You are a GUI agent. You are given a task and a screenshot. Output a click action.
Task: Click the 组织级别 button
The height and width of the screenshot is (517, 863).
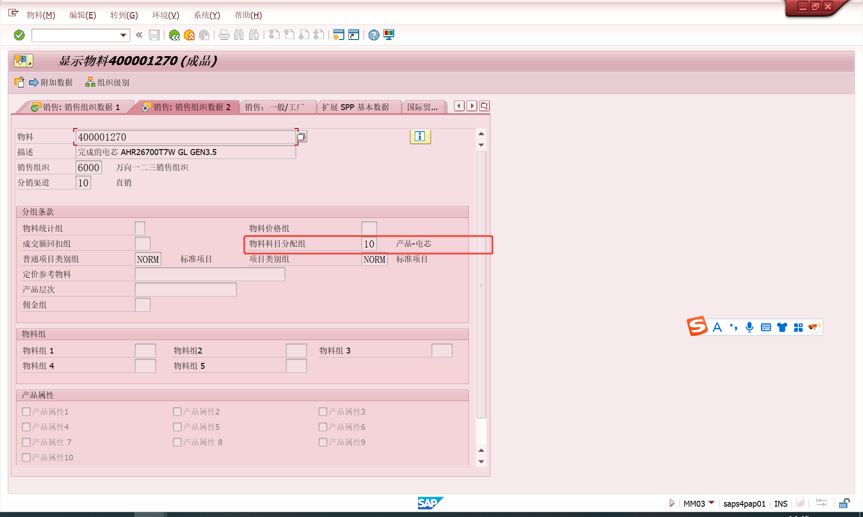107,82
